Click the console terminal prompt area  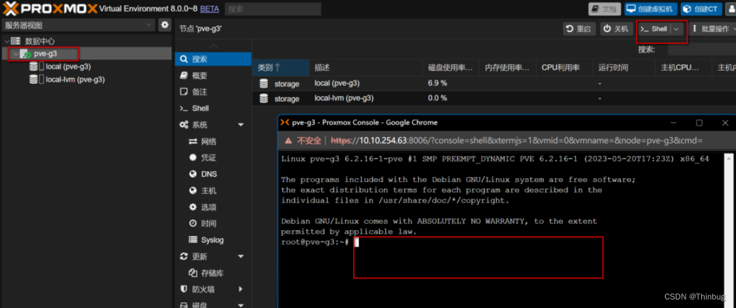[478, 258]
